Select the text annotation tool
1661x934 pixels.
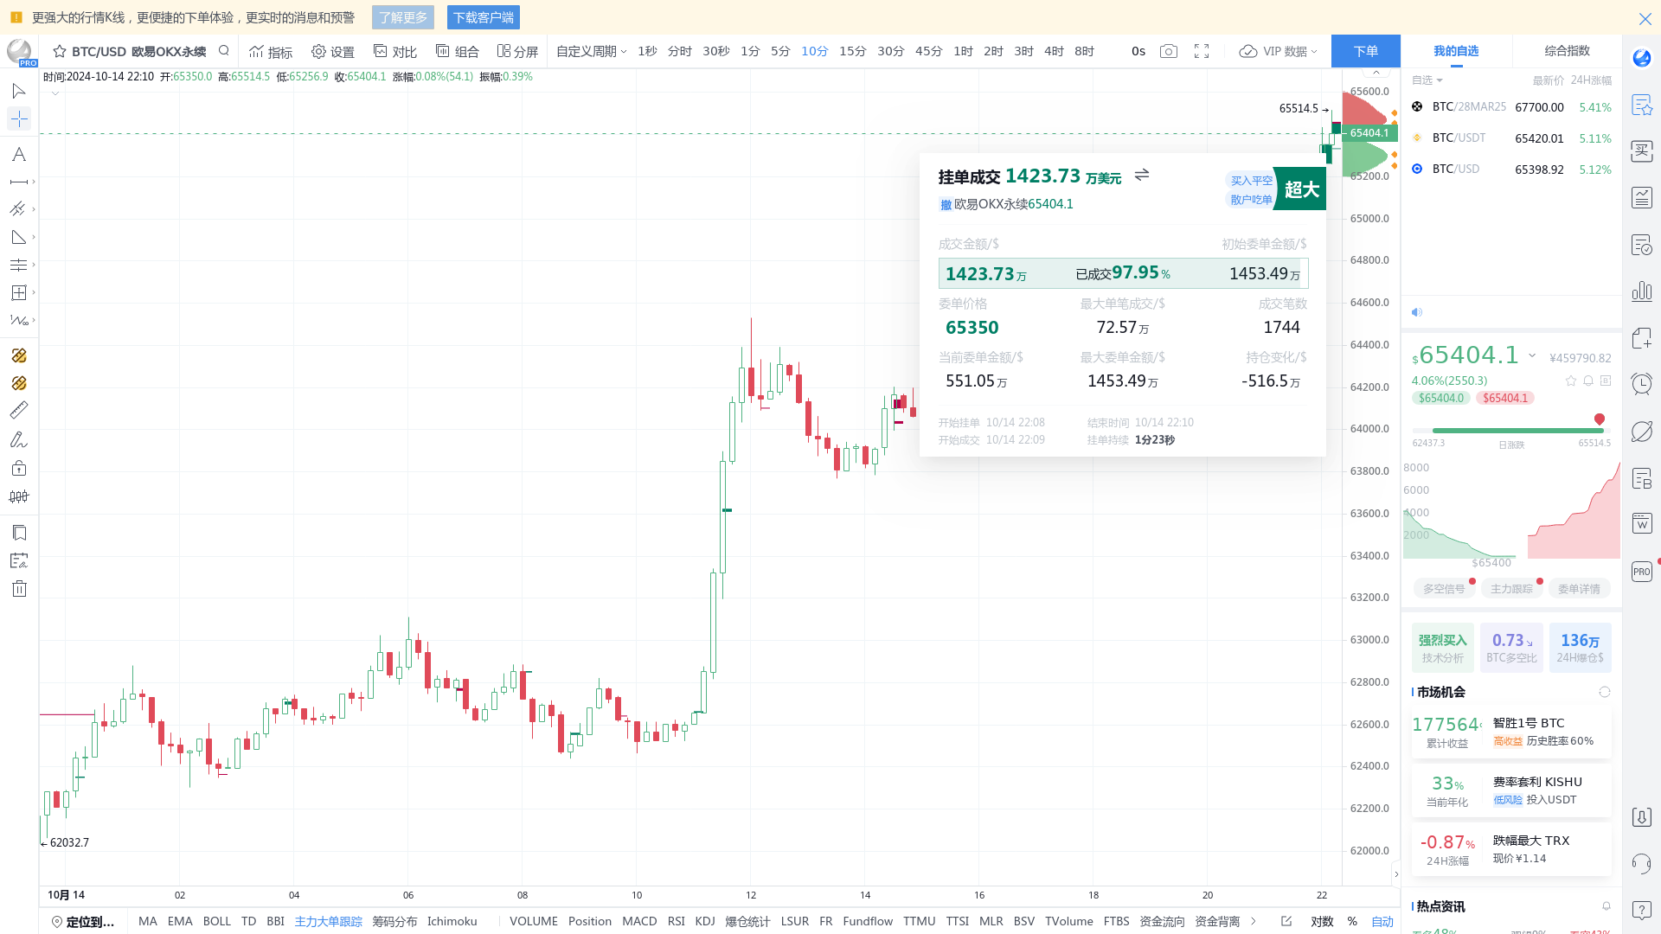pos(18,154)
